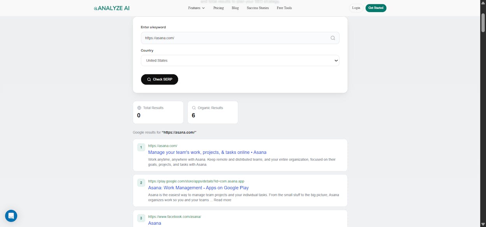Click the description starting 'Work anytime, anywhere with Asana'
Screen dimensions: 486x227
242,162
